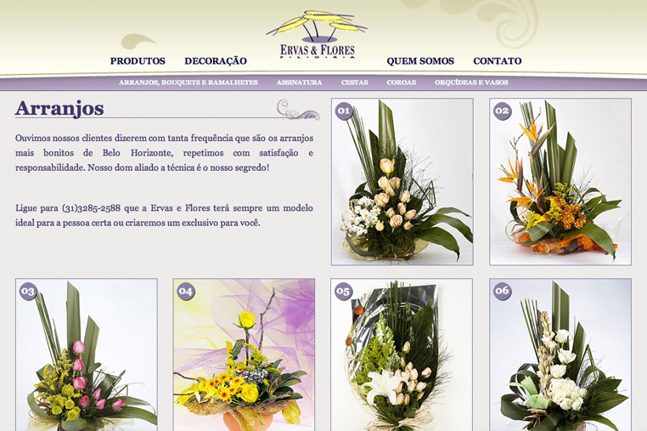Click the 06 number badge
Image resolution: width=647 pixels, height=431 pixels.
[x=502, y=292]
